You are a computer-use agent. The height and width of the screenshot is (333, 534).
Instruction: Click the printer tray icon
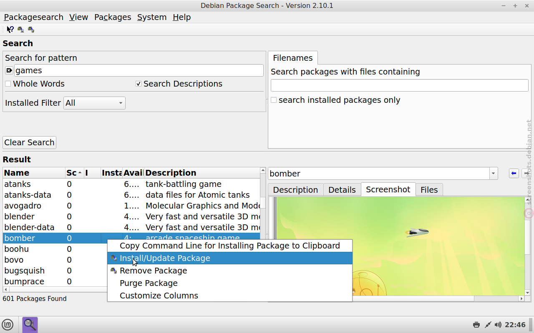point(476,325)
